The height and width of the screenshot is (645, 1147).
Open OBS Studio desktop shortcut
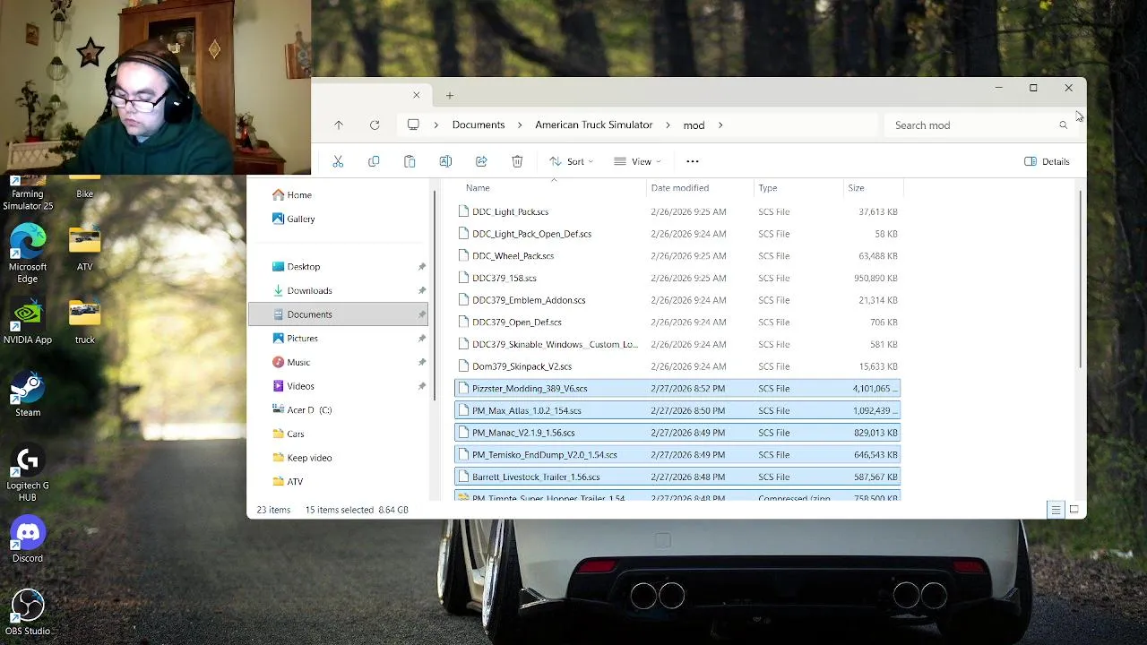tap(28, 612)
